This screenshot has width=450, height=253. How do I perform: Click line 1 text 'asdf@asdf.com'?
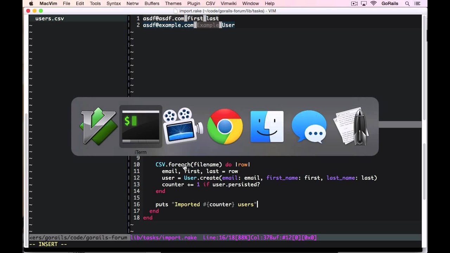(x=163, y=18)
